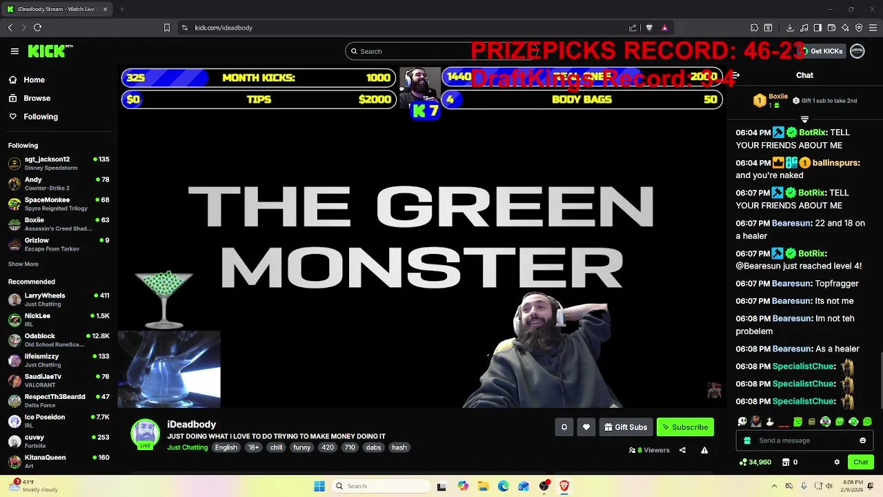Select the 420 tag

click(x=328, y=447)
